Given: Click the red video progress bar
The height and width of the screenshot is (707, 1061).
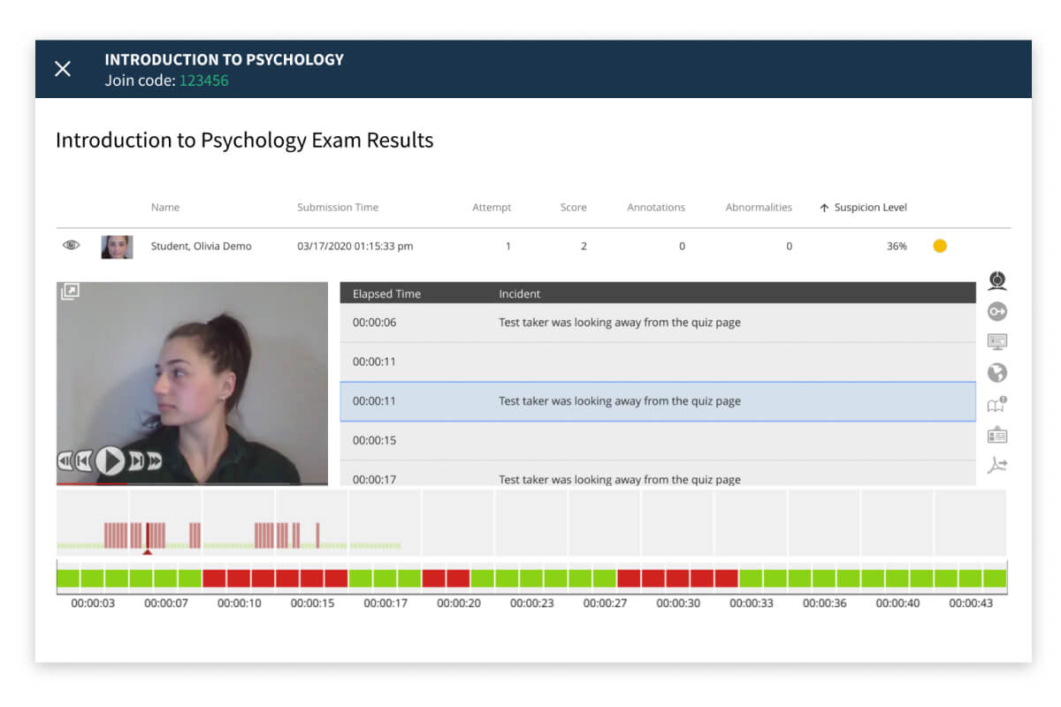Looking at the screenshot, I should (x=92, y=483).
